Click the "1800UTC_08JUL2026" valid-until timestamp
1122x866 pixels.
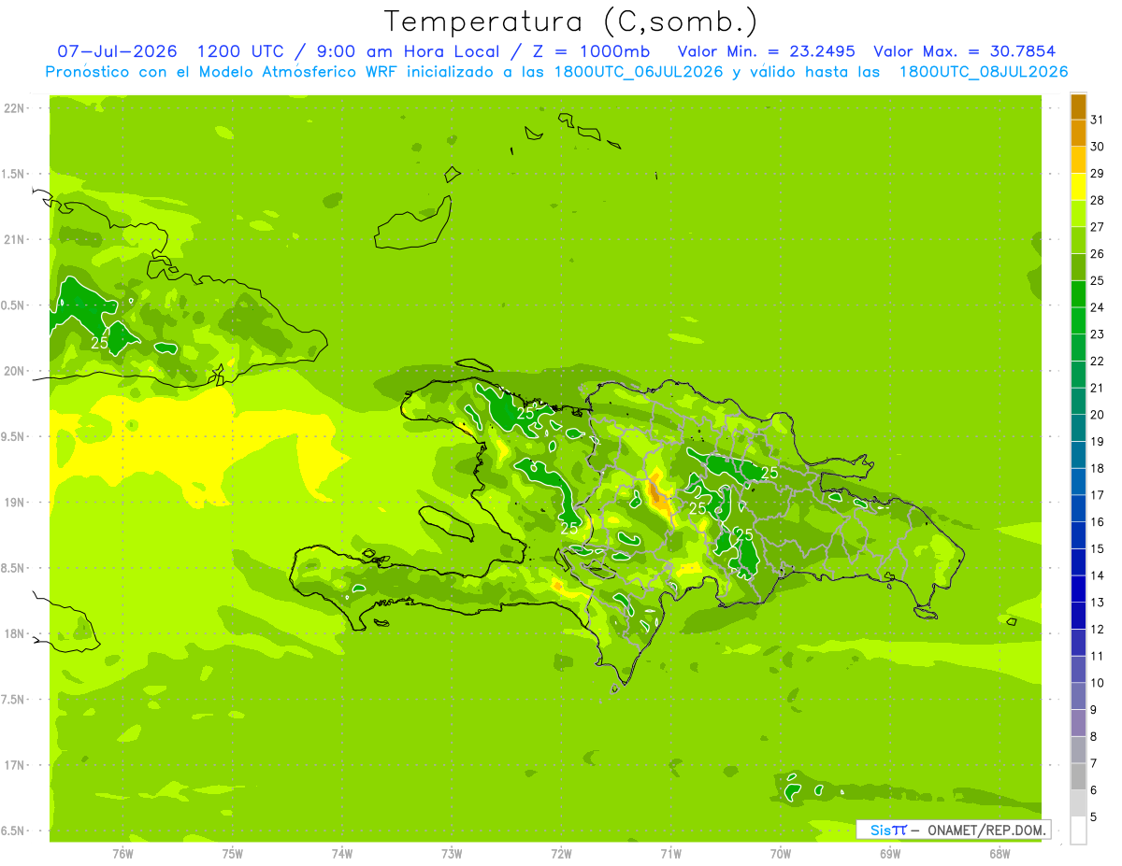(x=984, y=72)
